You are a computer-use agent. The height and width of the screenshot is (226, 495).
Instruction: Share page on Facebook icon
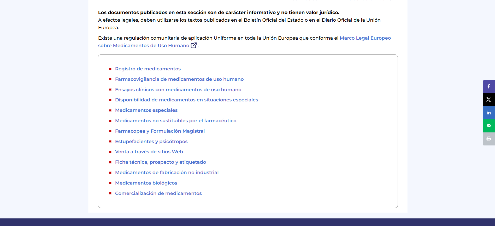pyautogui.click(x=489, y=87)
